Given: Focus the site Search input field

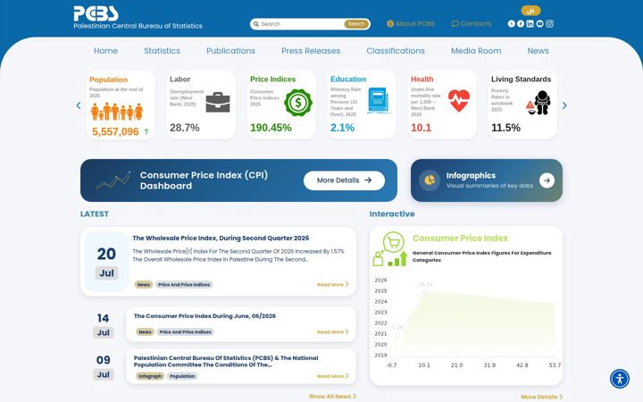Looking at the screenshot, I should click(x=302, y=24).
